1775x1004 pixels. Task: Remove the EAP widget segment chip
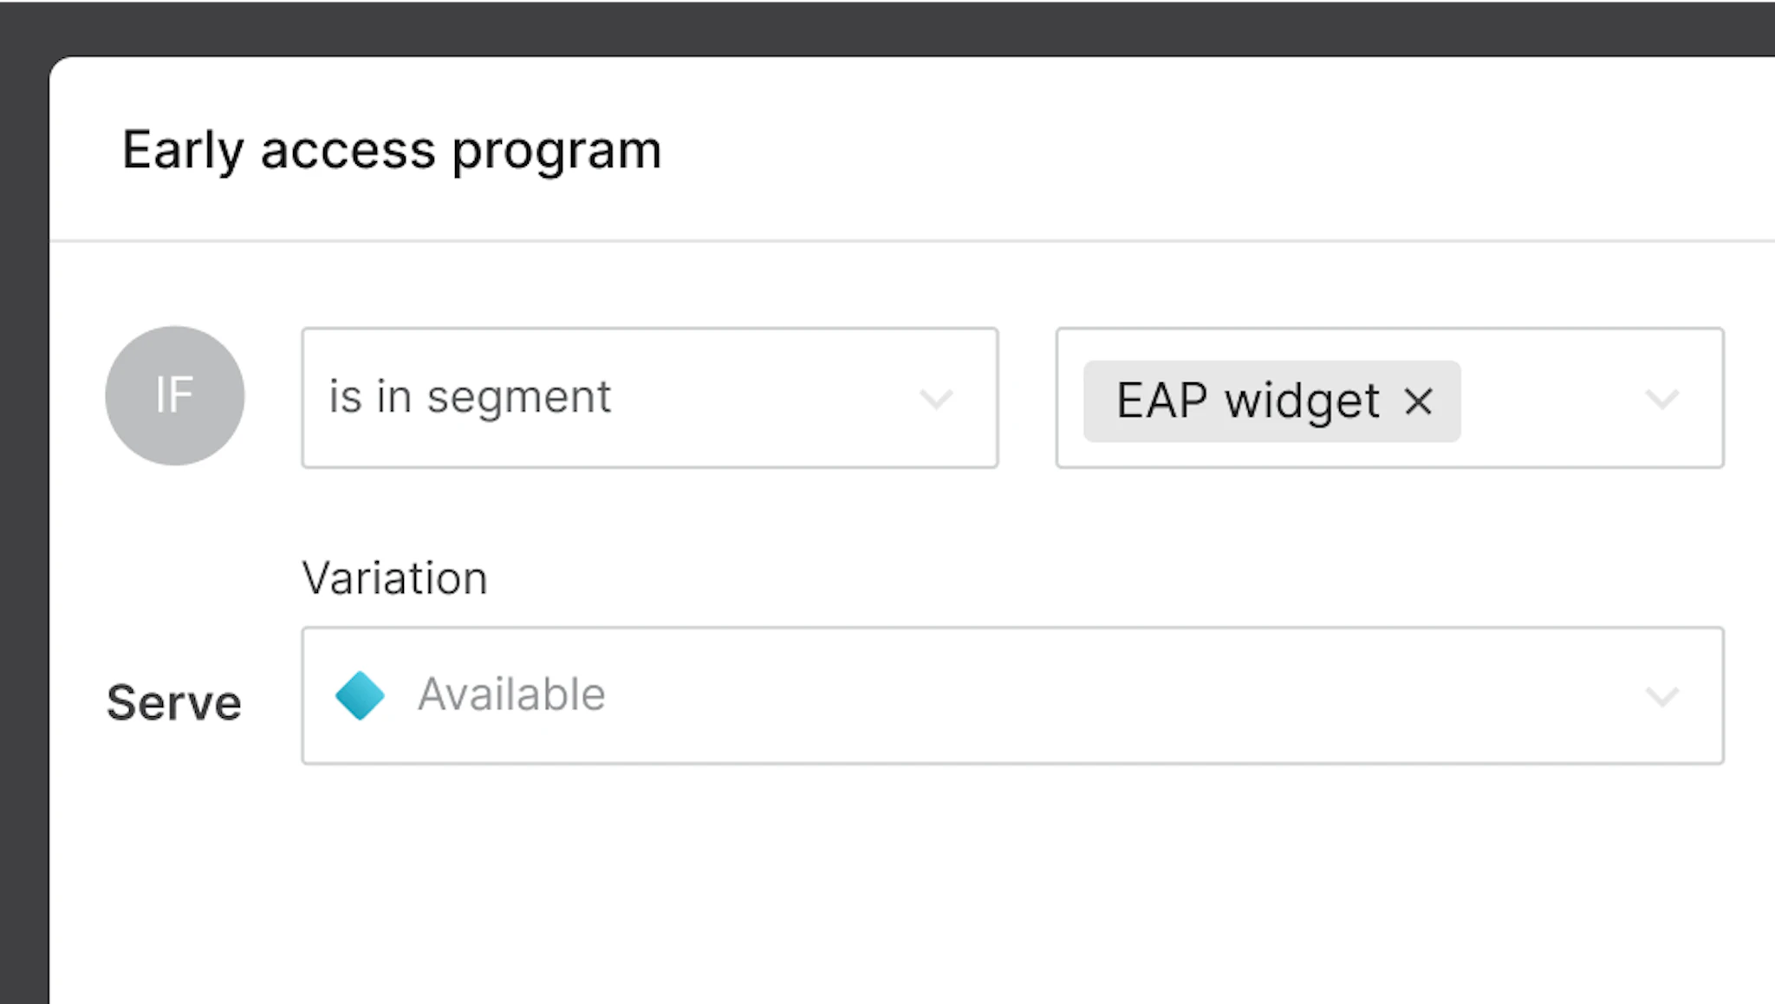click(x=1418, y=401)
